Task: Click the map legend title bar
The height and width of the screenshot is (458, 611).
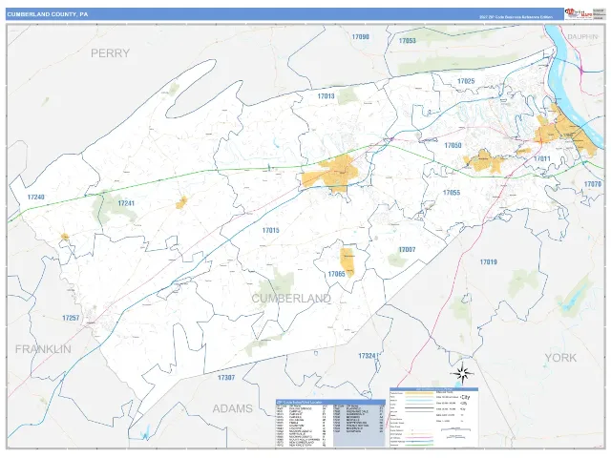Action: tap(434, 389)
